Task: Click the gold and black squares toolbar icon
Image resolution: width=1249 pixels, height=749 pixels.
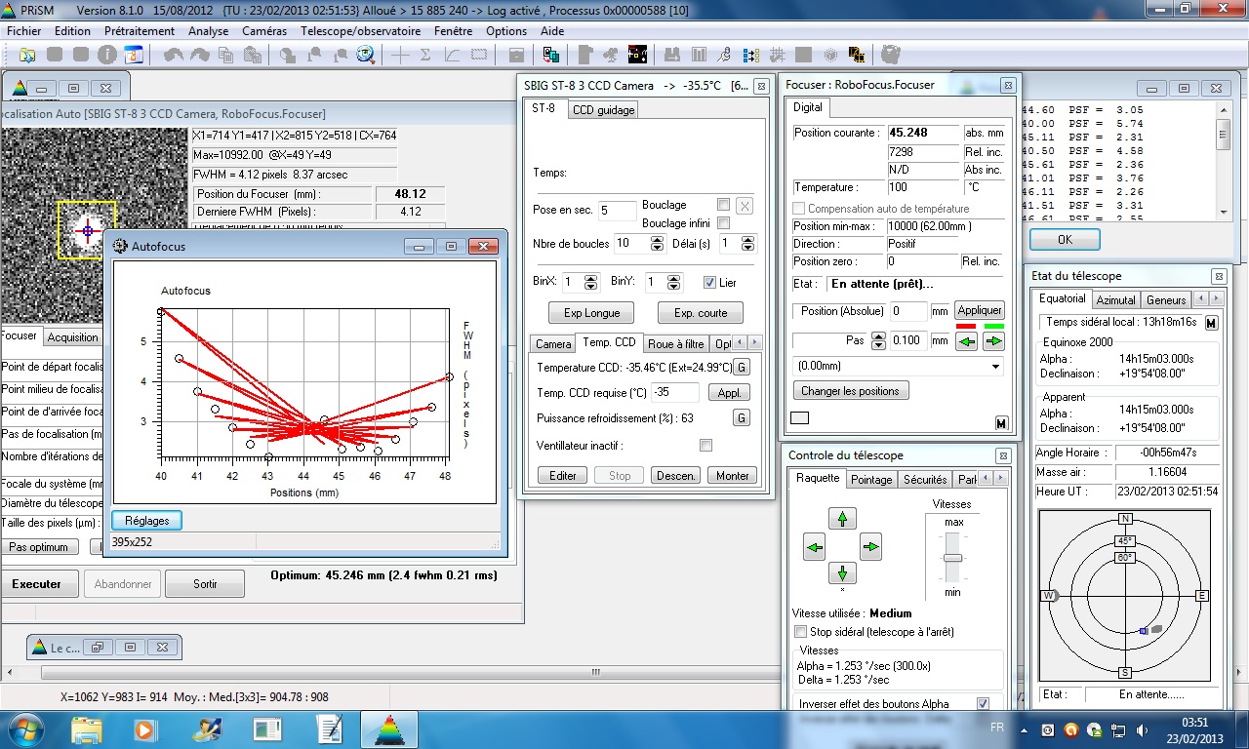Action: click(x=857, y=55)
